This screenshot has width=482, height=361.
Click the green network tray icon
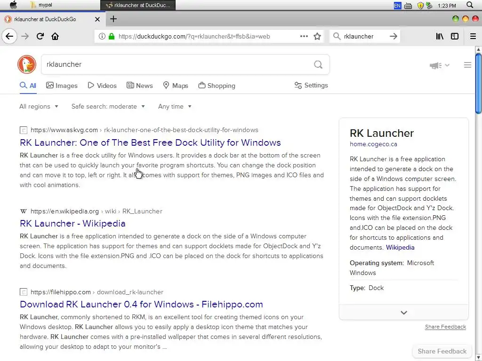click(x=429, y=6)
